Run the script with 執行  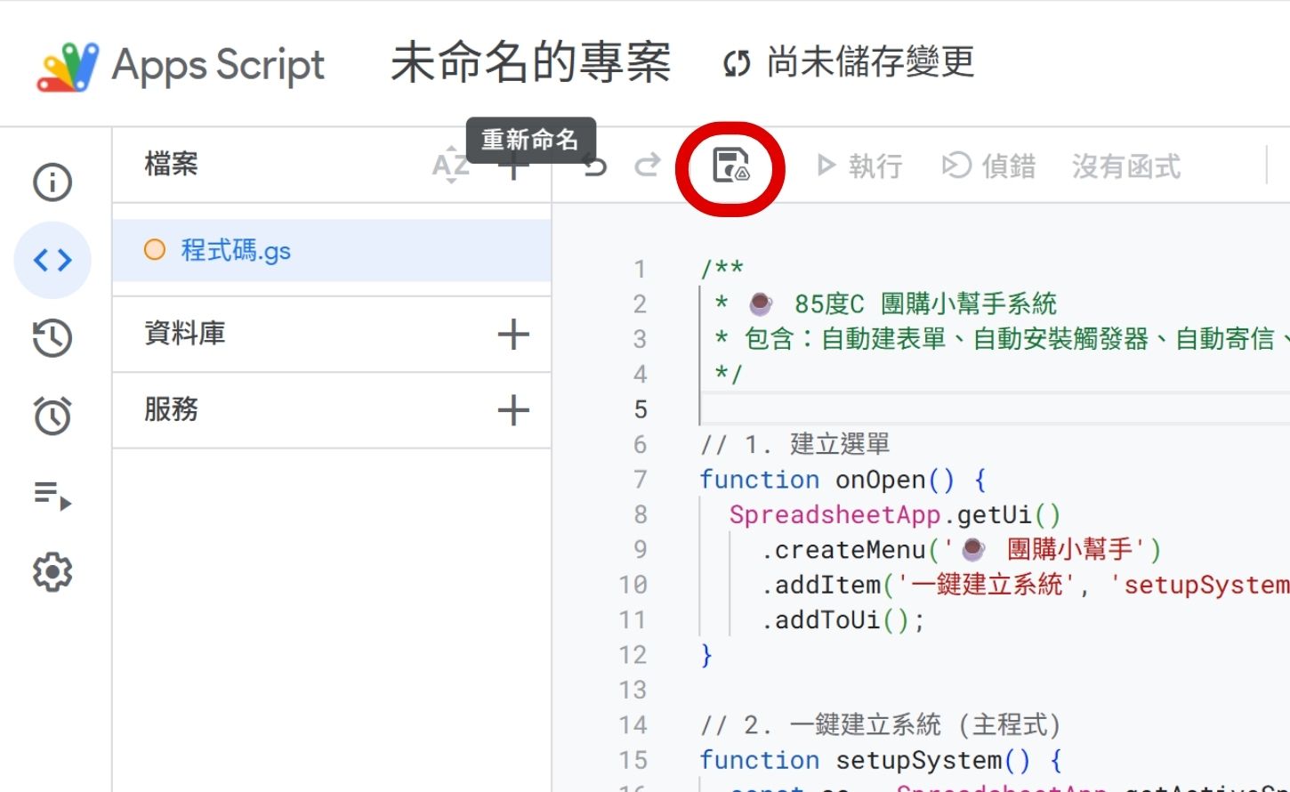click(x=859, y=166)
